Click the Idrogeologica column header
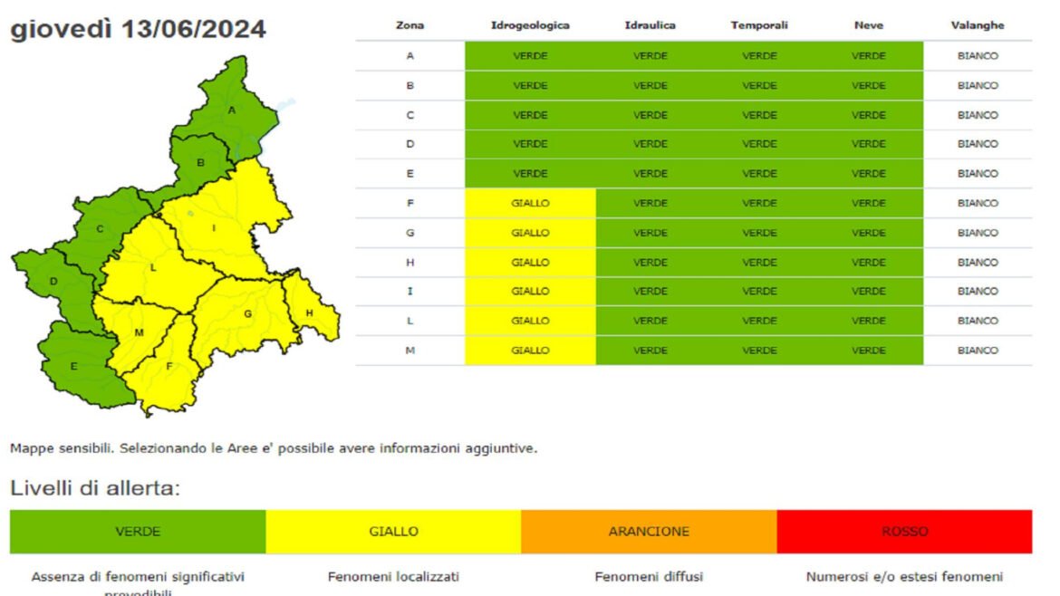This screenshot has height=596, width=1060. pos(530,25)
